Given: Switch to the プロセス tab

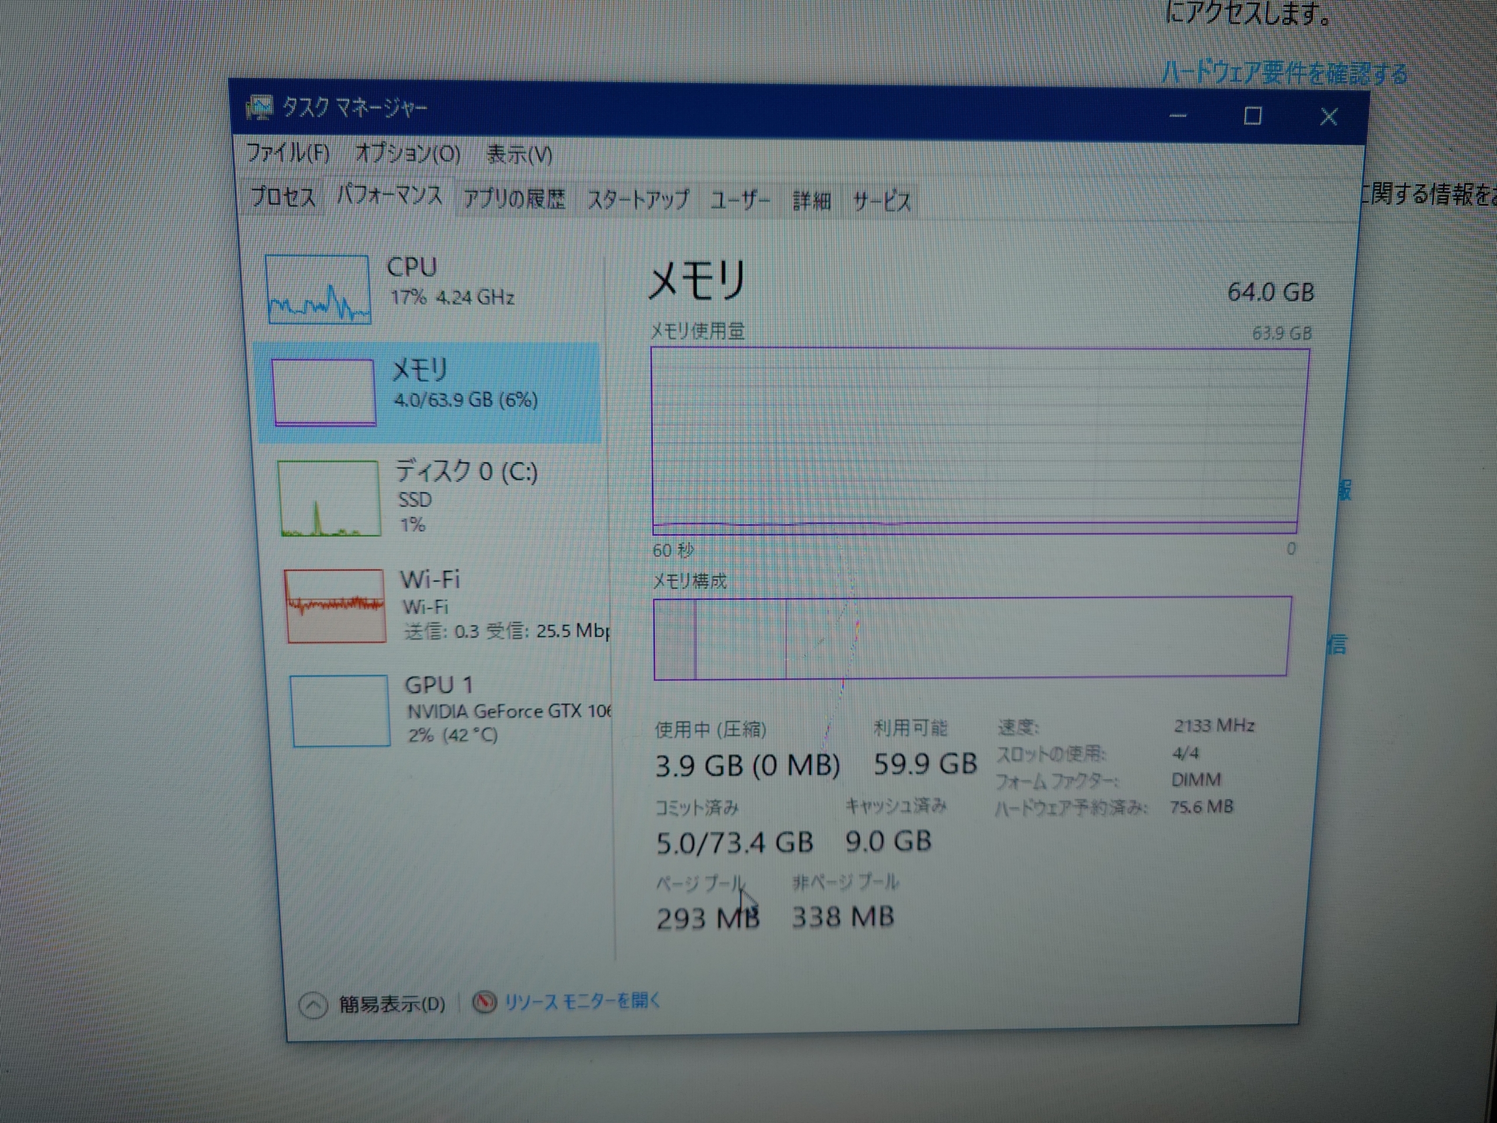Looking at the screenshot, I should 283,197.
